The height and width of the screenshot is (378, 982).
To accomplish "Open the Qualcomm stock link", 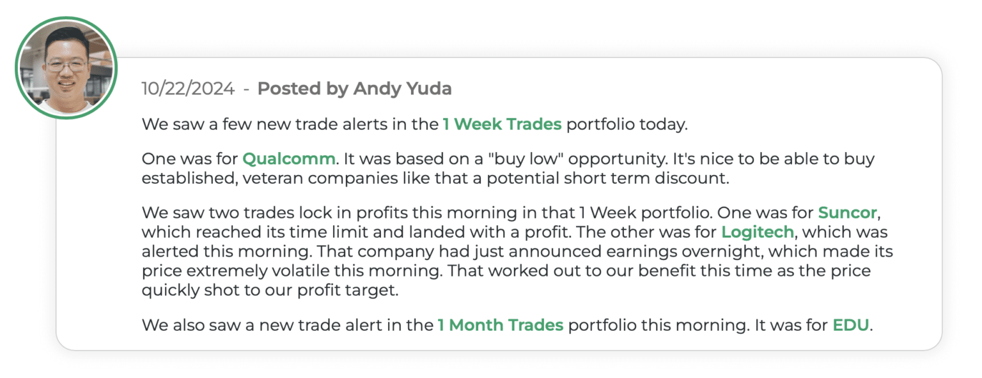I will point(289,158).
